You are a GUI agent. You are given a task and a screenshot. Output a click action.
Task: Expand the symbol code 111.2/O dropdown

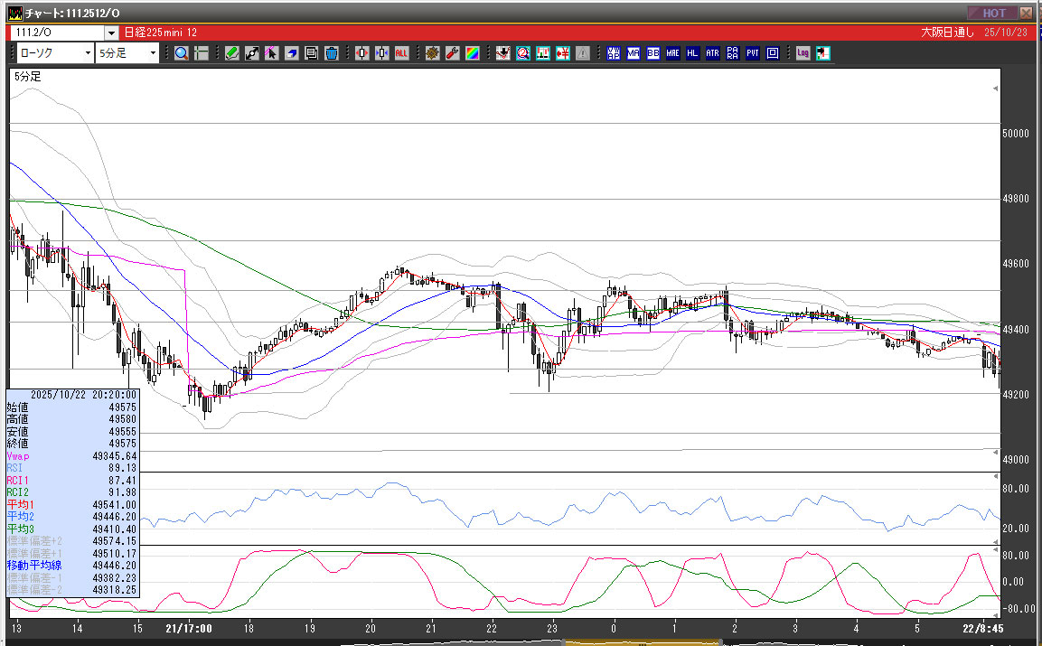click(x=111, y=32)
